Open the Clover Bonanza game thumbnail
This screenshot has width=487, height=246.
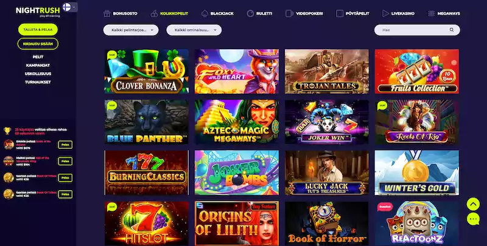coord(146,71)
